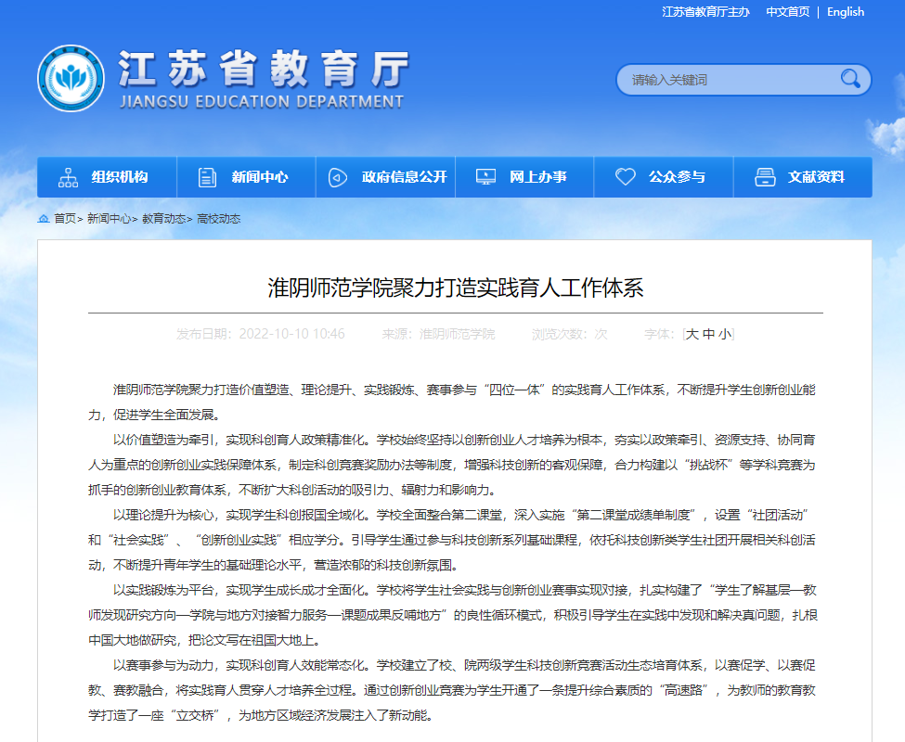The width and height of the screenshot is (905, 742).
Task: Click the 浏览次数 view count text
Action: (x=569, y=334)
